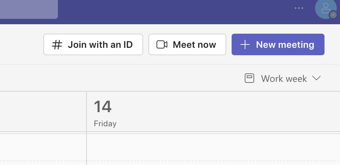Click the calendar view icon beside Work week
The height and width of the screenshot is (165, 340).
249,78
